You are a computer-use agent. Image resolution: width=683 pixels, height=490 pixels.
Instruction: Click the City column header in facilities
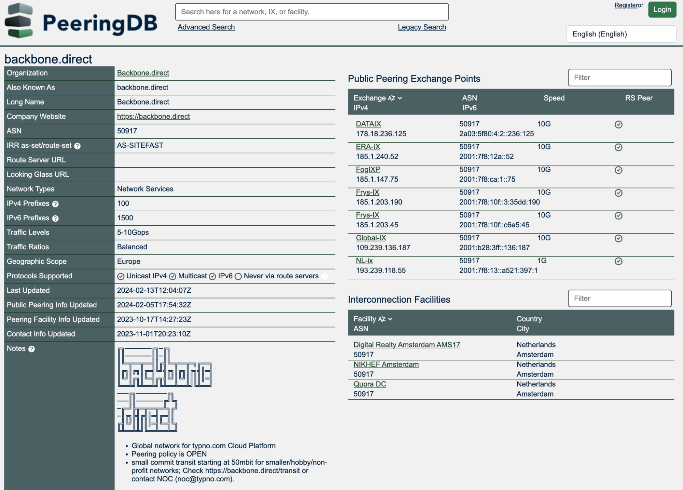pos(522,329)
